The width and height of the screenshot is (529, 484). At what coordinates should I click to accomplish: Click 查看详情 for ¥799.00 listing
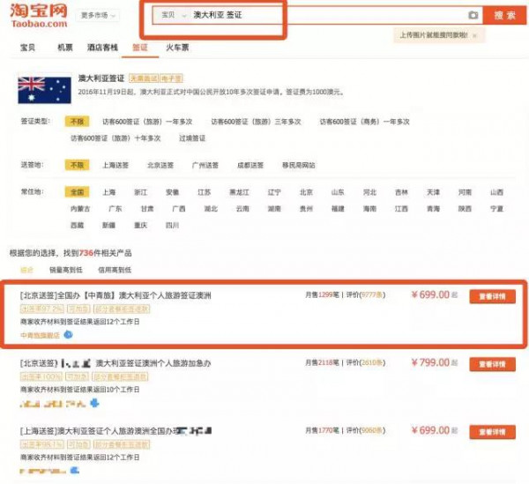pyautogui.click(x=492, y=364)
